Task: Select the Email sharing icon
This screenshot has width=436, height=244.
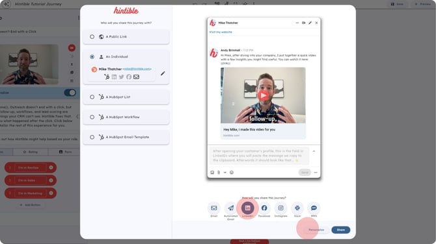Action: coord(214,208)
